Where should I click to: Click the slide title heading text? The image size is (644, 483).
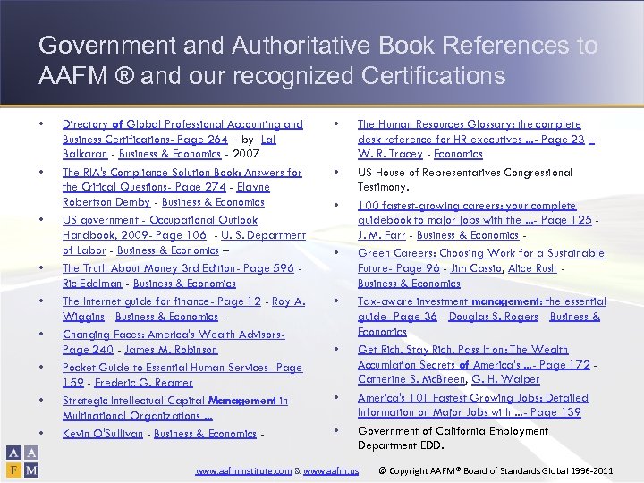[318, 60]
